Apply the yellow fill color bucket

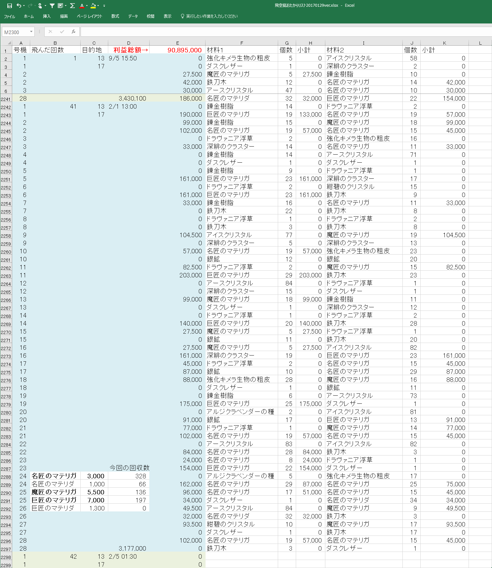point(93,6)
